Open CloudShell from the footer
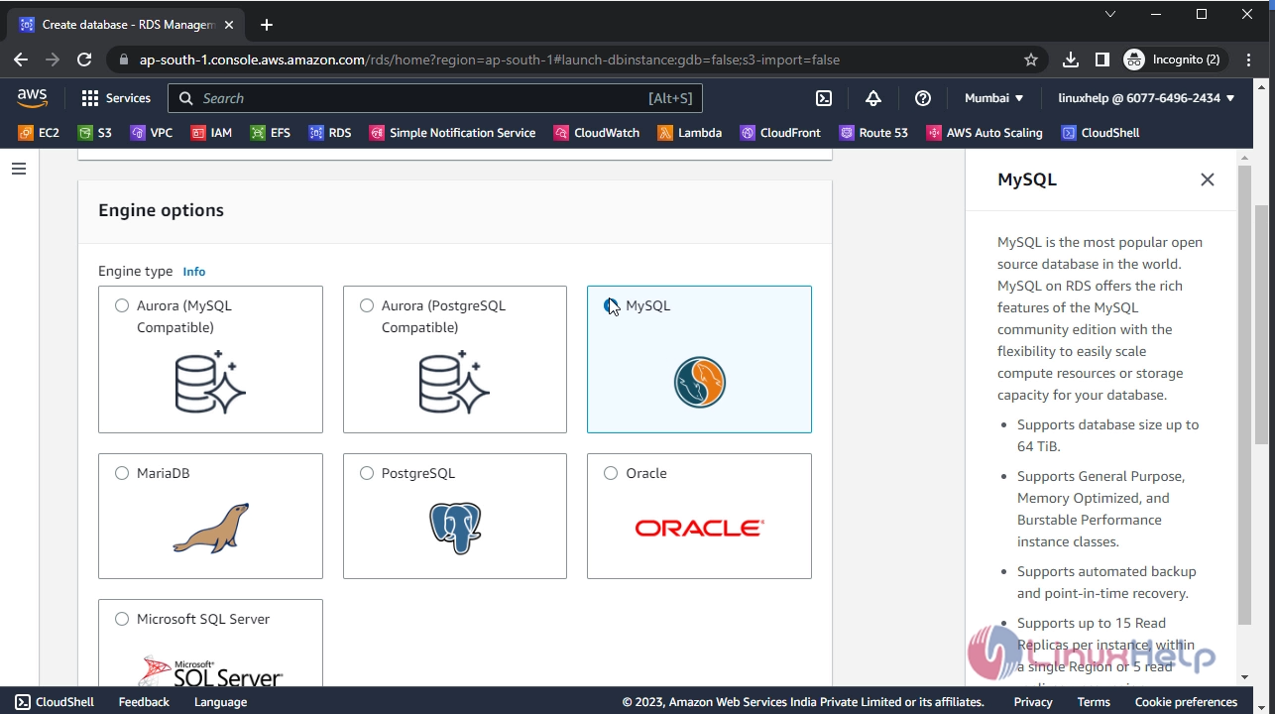 tap(55, 702)
